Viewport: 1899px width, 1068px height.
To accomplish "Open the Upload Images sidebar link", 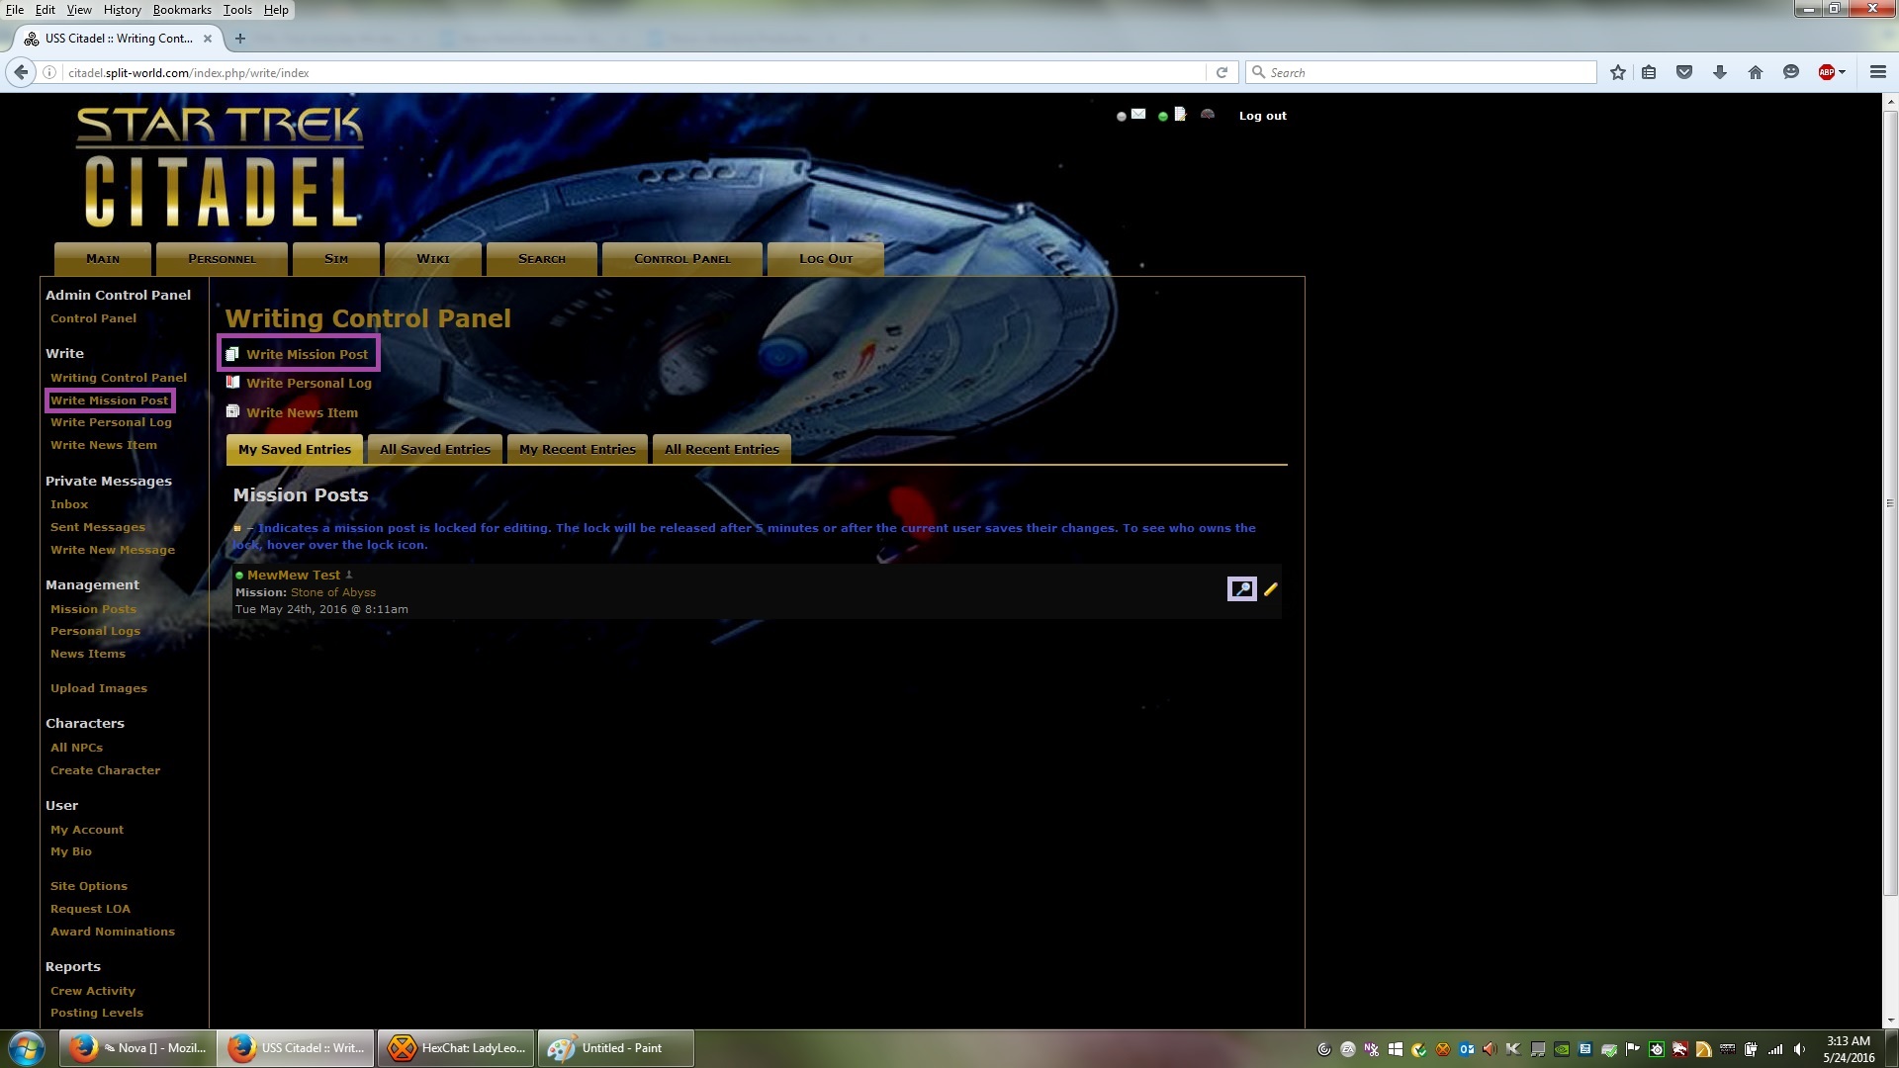I will pos(99,688).
